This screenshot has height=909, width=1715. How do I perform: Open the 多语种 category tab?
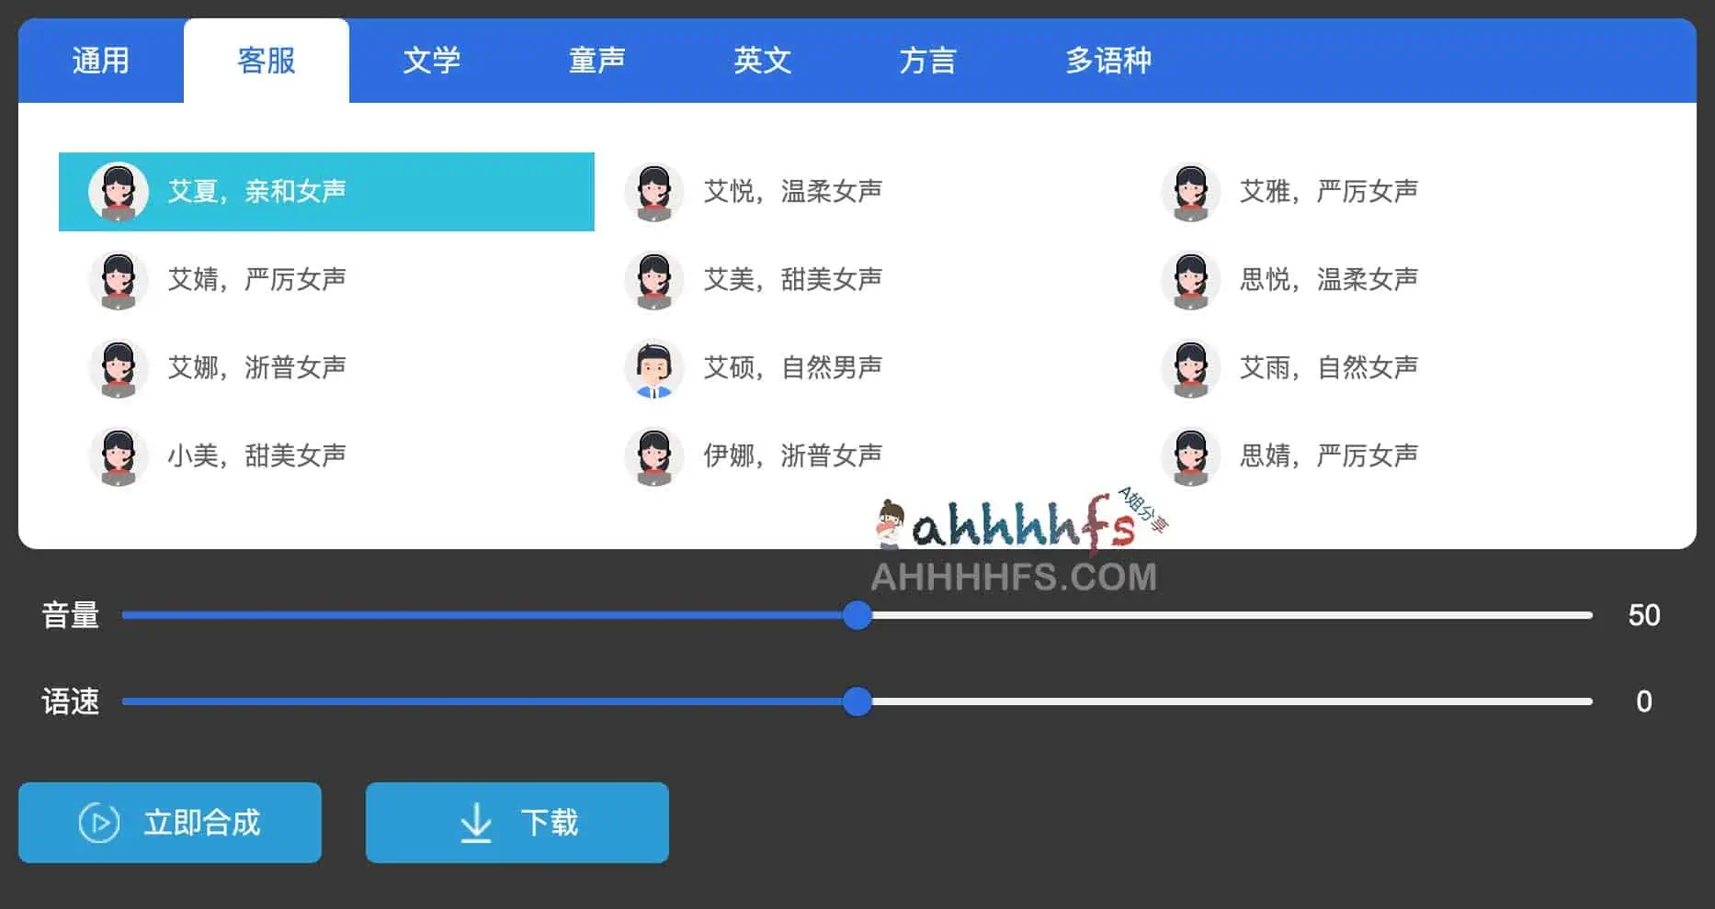coord(1108,61)
